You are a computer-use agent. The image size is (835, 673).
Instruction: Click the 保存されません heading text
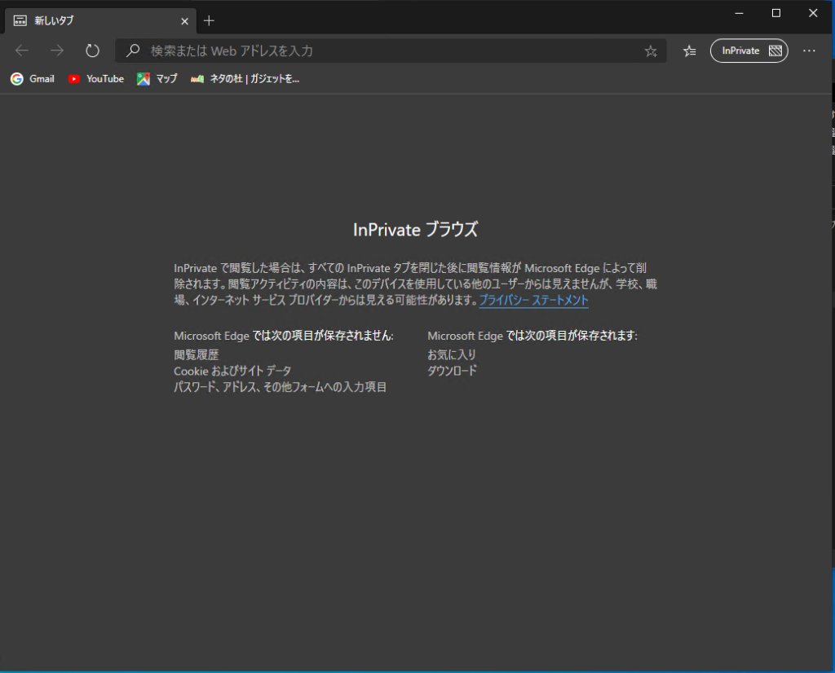click(283, 336)
